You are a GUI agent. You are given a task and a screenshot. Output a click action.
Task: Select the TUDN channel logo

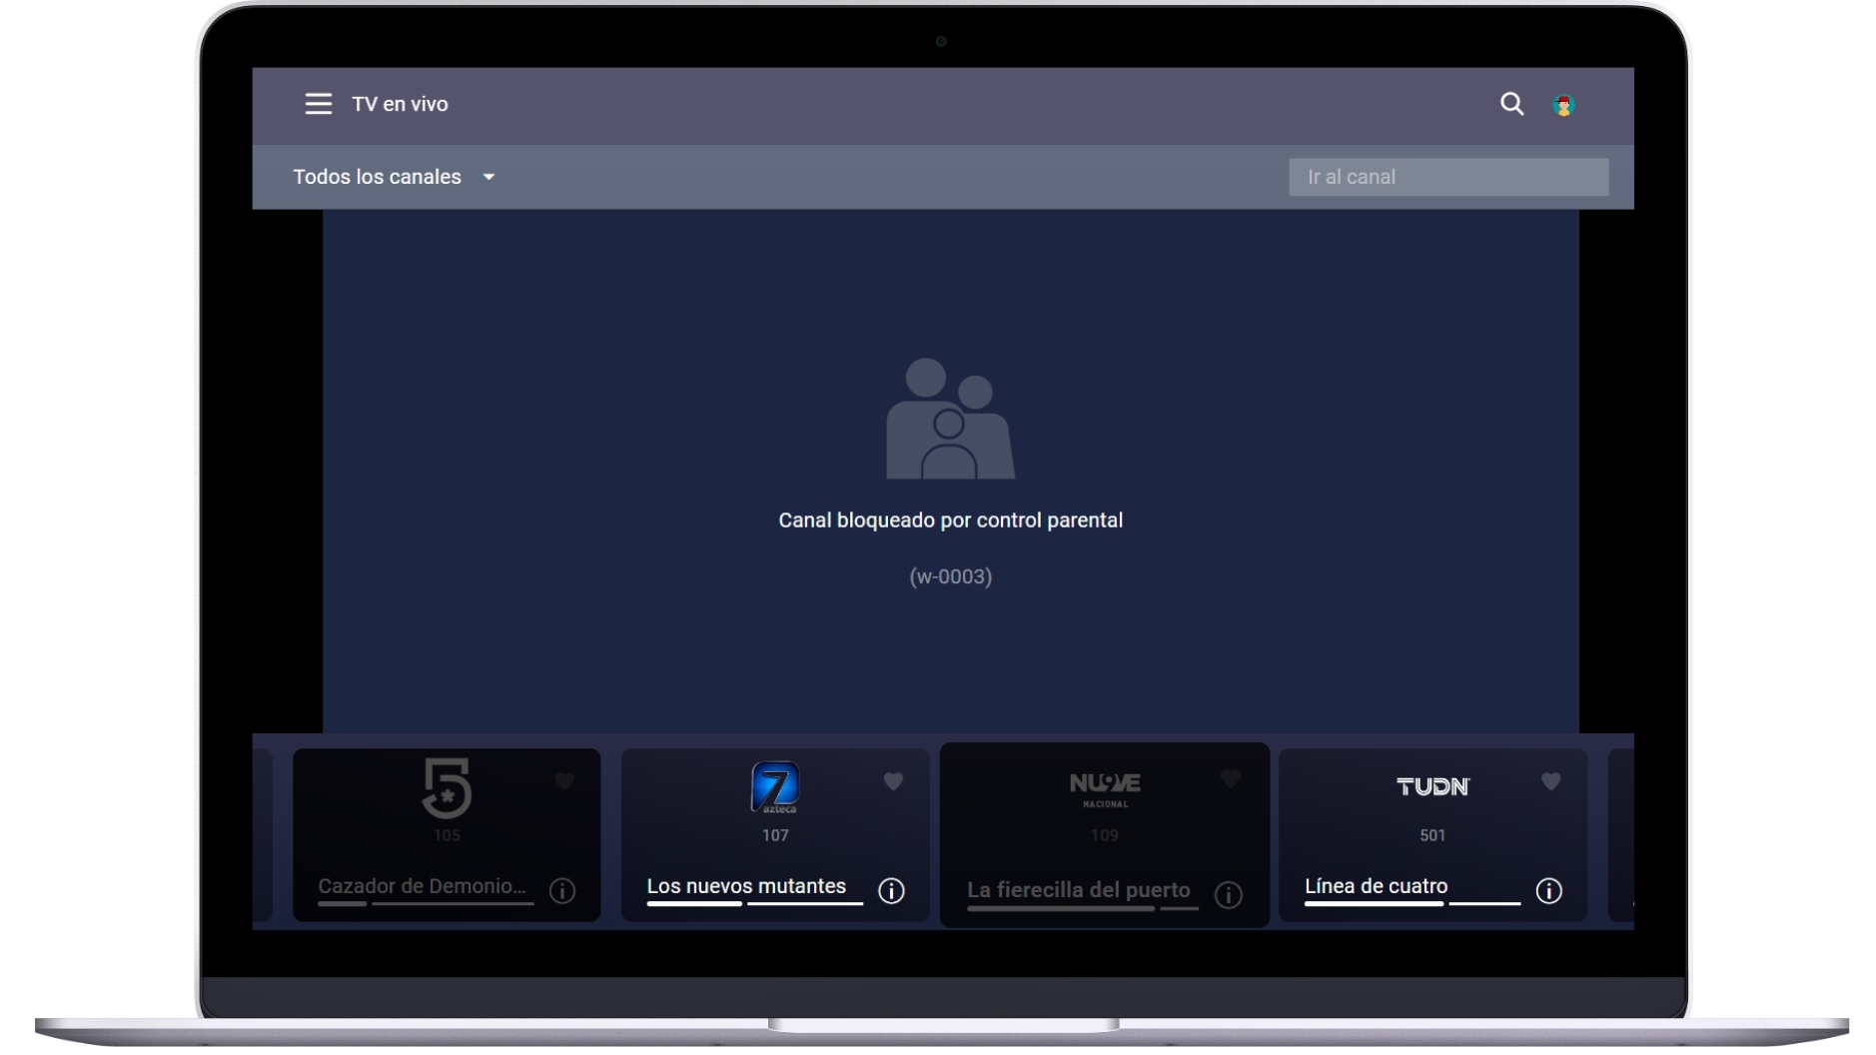tap(1432, 786)
